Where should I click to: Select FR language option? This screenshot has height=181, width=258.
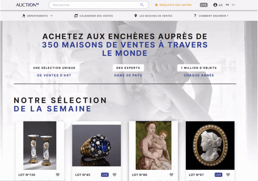227,5
